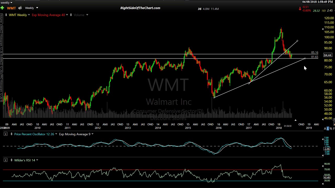Select the '%' percent scale toggle
The height and width of the screenshot is (188, 335).
331,128
